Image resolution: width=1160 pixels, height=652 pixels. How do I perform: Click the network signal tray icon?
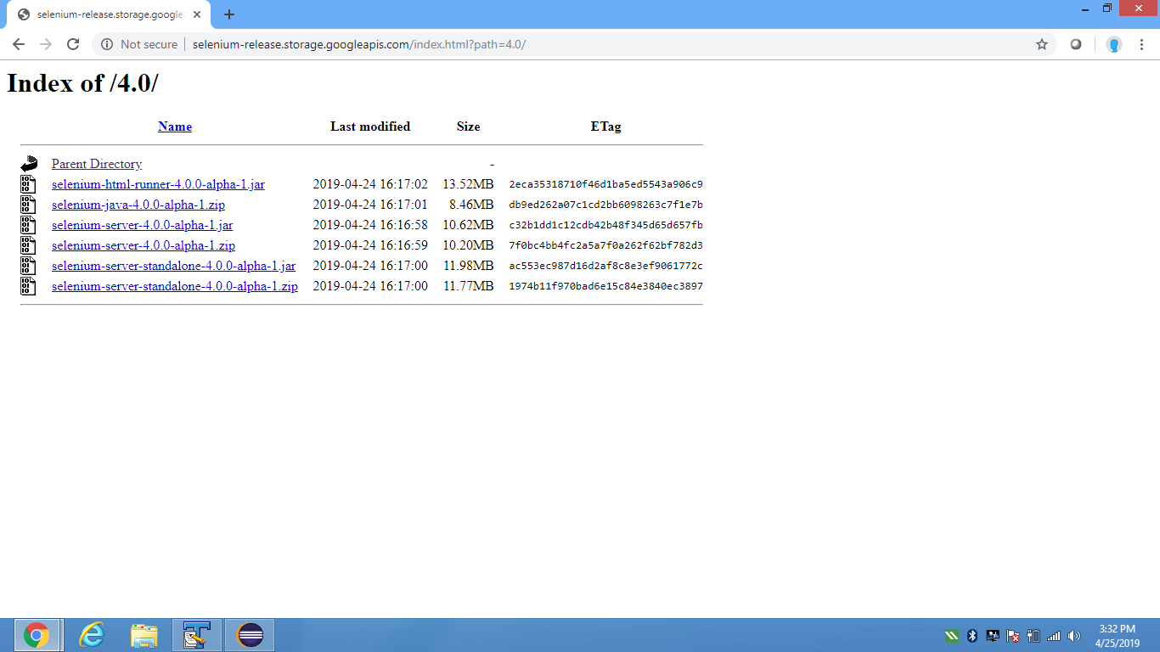coord(1054,636)
